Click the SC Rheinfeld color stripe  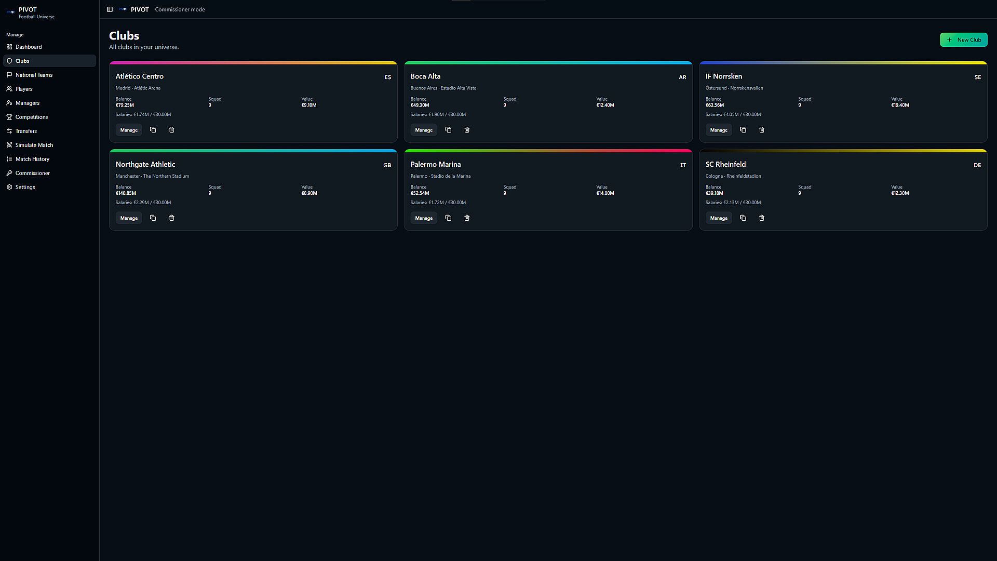tap(843, 151)
